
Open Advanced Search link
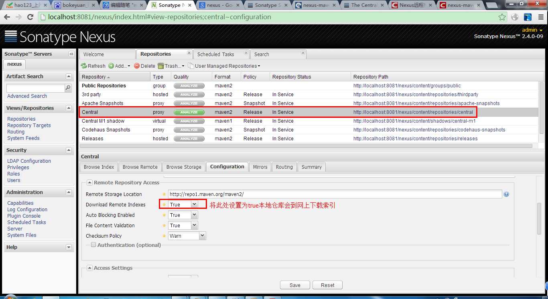[27, 96]
